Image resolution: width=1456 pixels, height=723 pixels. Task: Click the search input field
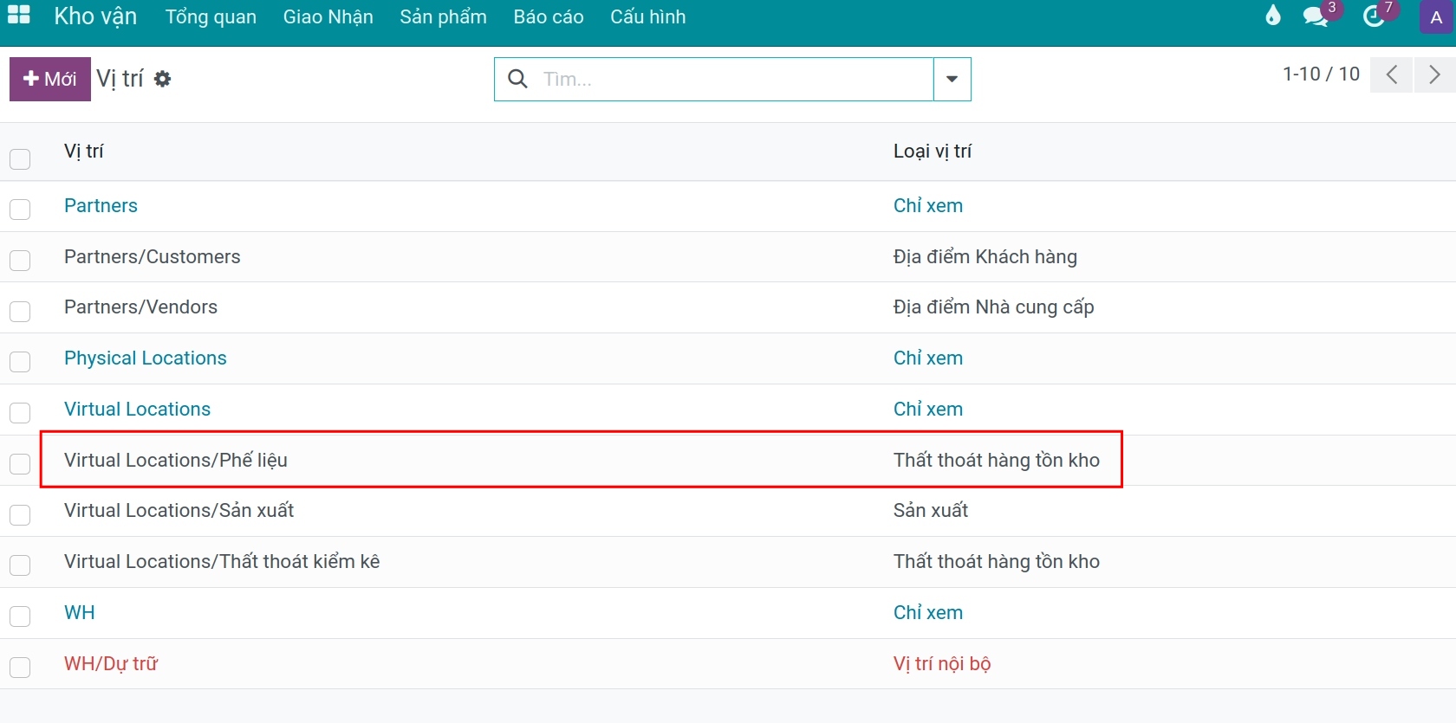[x=737, y=79]
